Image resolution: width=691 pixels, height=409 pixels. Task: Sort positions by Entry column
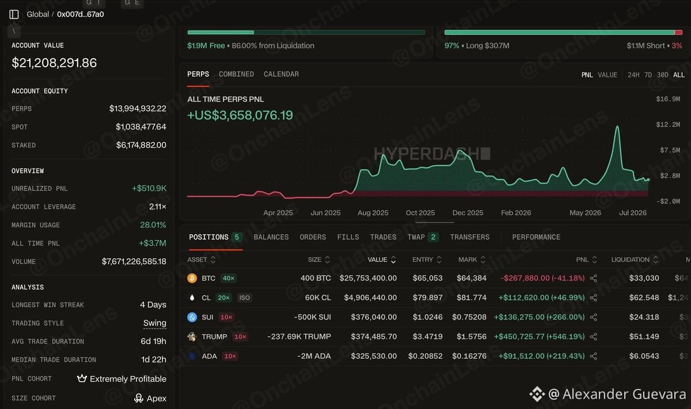click(427, 259)
